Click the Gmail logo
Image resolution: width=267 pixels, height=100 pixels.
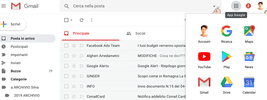pos(25,6)
